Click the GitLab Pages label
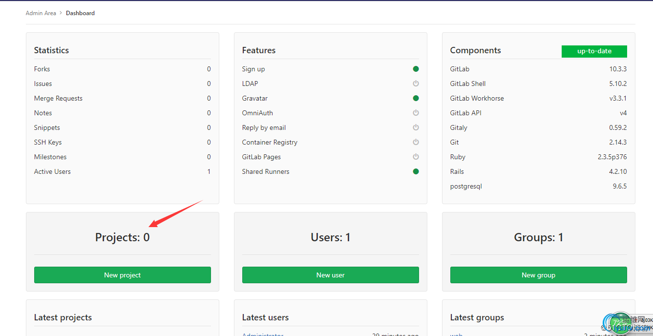This screenshot has height=336, width=653. click(x=261, y=157)
